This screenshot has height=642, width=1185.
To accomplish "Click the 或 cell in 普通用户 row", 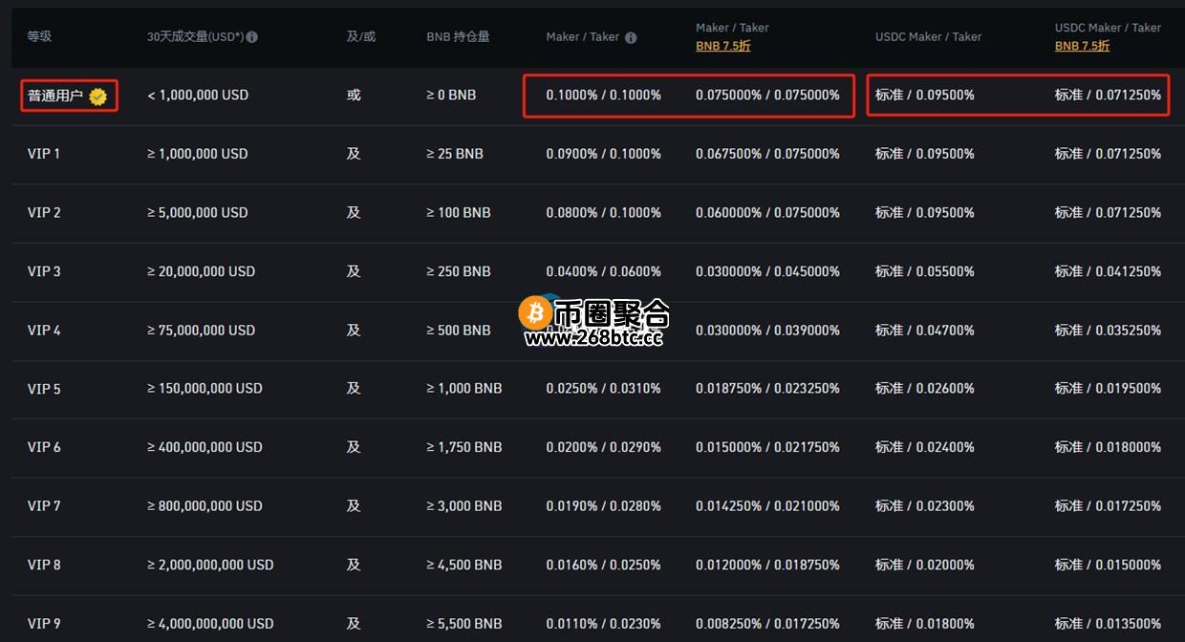I will (354, 96).
